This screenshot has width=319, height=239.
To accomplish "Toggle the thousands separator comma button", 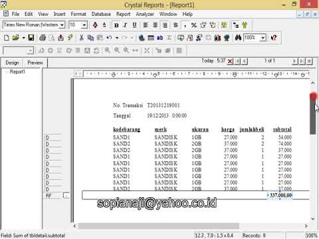I will 185,25.
